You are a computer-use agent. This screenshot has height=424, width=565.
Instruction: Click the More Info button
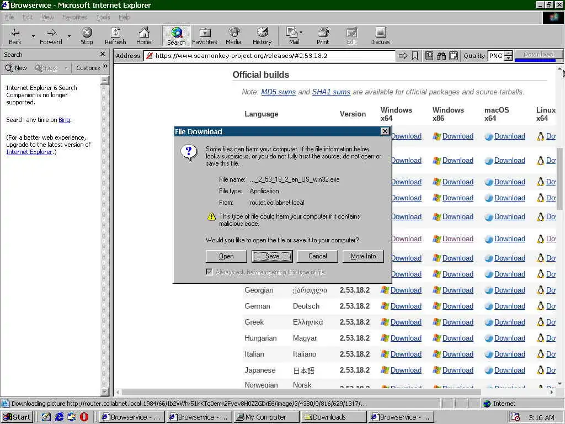click(x=363, y=256)
